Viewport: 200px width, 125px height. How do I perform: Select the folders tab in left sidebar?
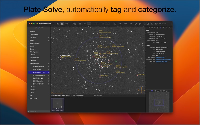(x=36, y=28)
